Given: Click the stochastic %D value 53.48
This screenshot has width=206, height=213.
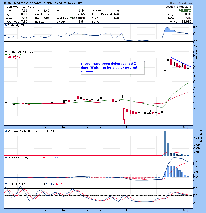Looking at the screenshot, I should (60, 184).
